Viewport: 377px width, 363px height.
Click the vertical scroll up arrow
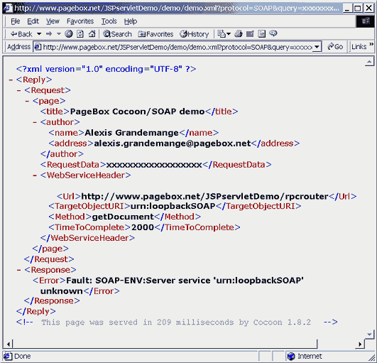369,62
